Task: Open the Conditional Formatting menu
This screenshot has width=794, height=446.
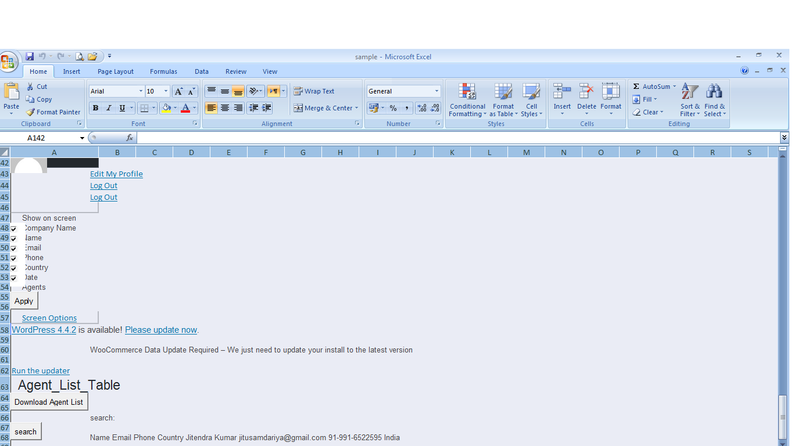Action: tap(467, 100)
